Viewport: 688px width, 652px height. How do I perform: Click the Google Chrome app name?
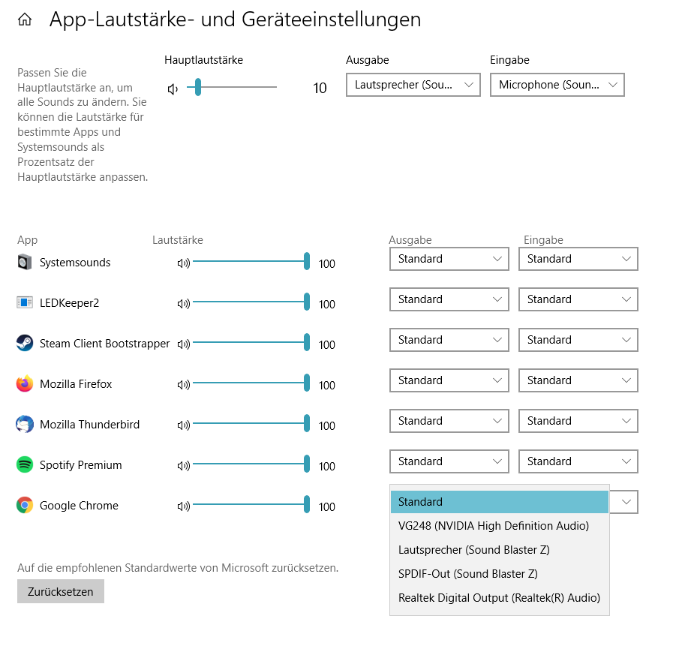(x=79, y=506)
